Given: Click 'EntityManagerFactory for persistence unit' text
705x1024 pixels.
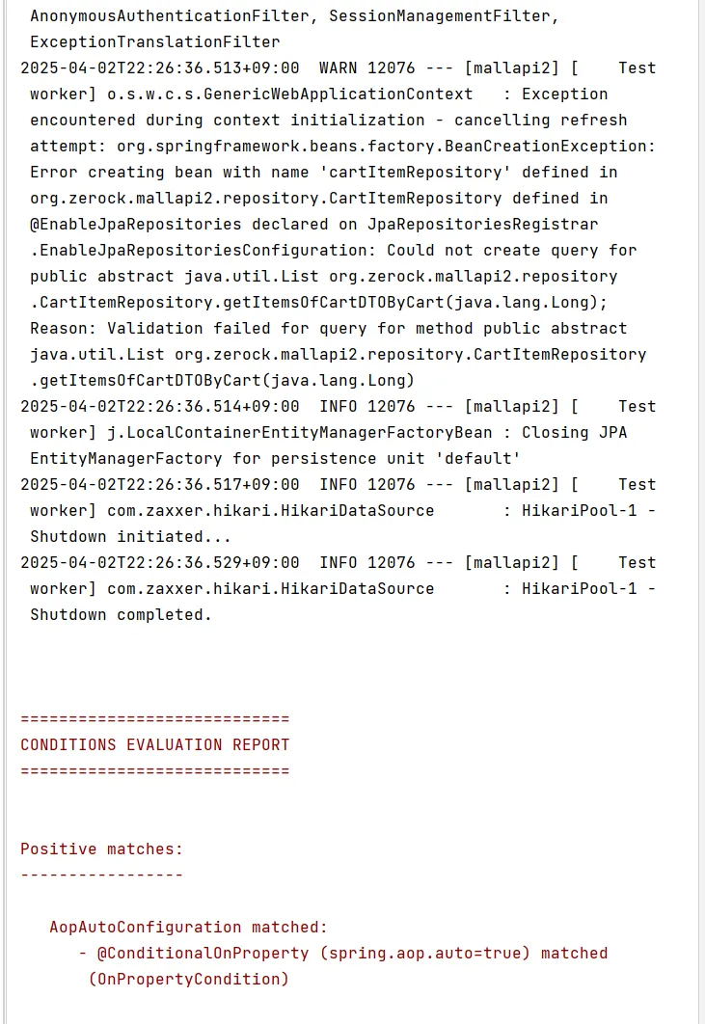Looking at the screenshot, I should coord(228,458).
